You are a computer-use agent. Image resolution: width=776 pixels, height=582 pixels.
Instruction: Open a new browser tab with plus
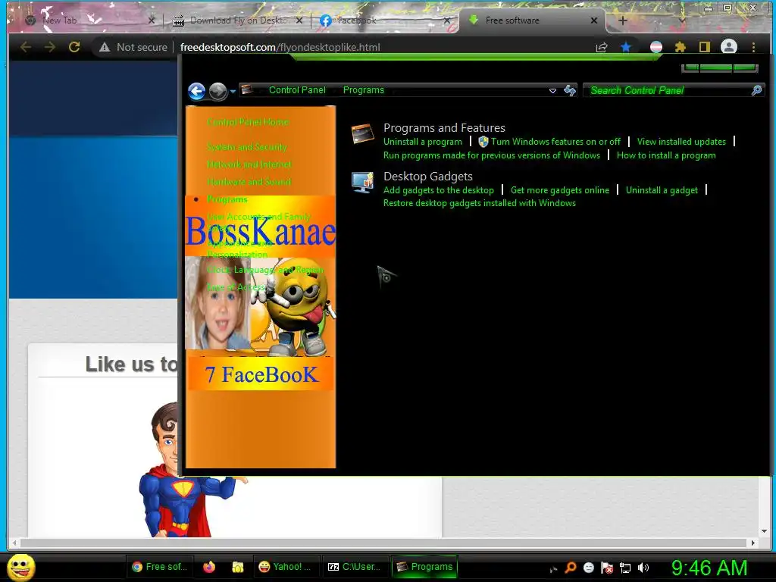point(623,20)
